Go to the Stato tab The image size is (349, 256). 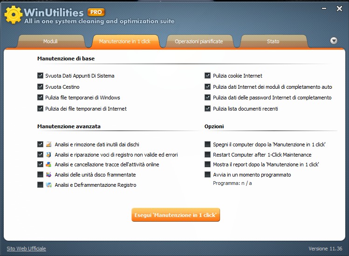pyautogui.click(x=273, y=41)
